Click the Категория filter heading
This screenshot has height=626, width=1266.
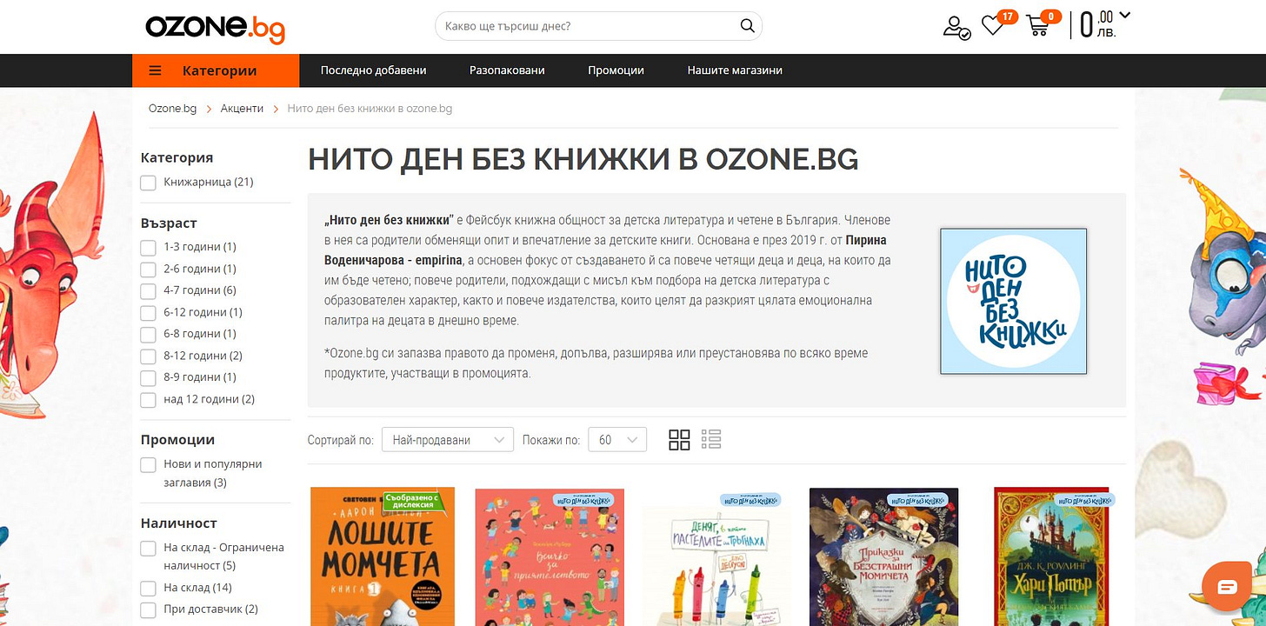177,158
